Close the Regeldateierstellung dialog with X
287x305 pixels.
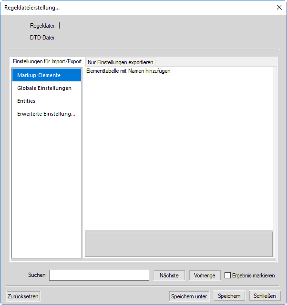279,8
